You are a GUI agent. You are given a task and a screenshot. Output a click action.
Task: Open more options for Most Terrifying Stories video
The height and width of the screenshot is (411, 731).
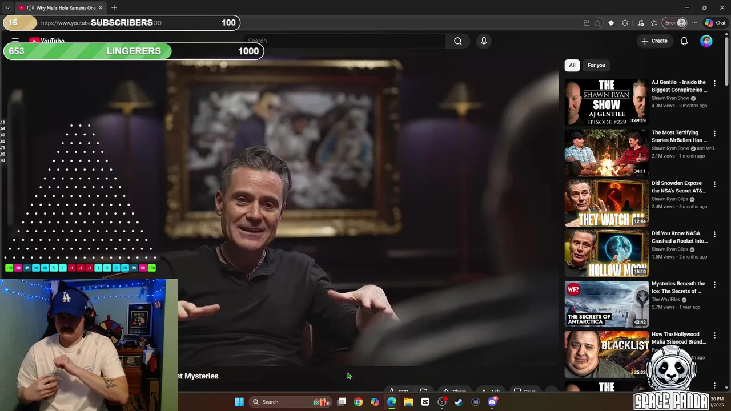(x=714, y=134)
